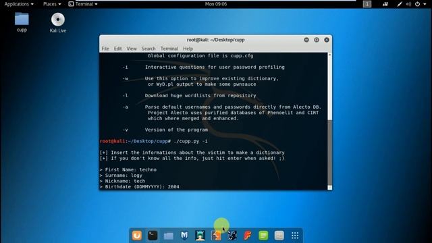This screenshot has height=243, width=432.
Task: Click the terminal vertical scrollbar thumb
Action: pos(330,153)
